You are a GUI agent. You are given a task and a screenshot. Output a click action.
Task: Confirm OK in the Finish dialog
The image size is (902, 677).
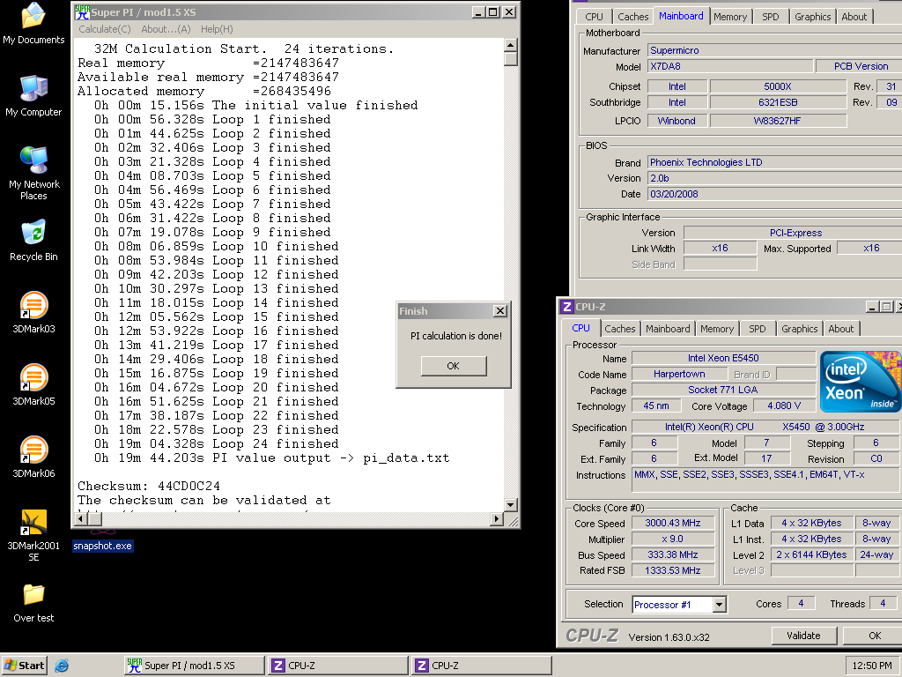tap(454, 366)
